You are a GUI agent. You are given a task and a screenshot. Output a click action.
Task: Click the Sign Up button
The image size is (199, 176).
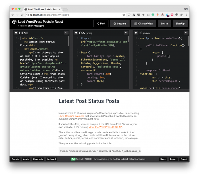coord(180,24)
